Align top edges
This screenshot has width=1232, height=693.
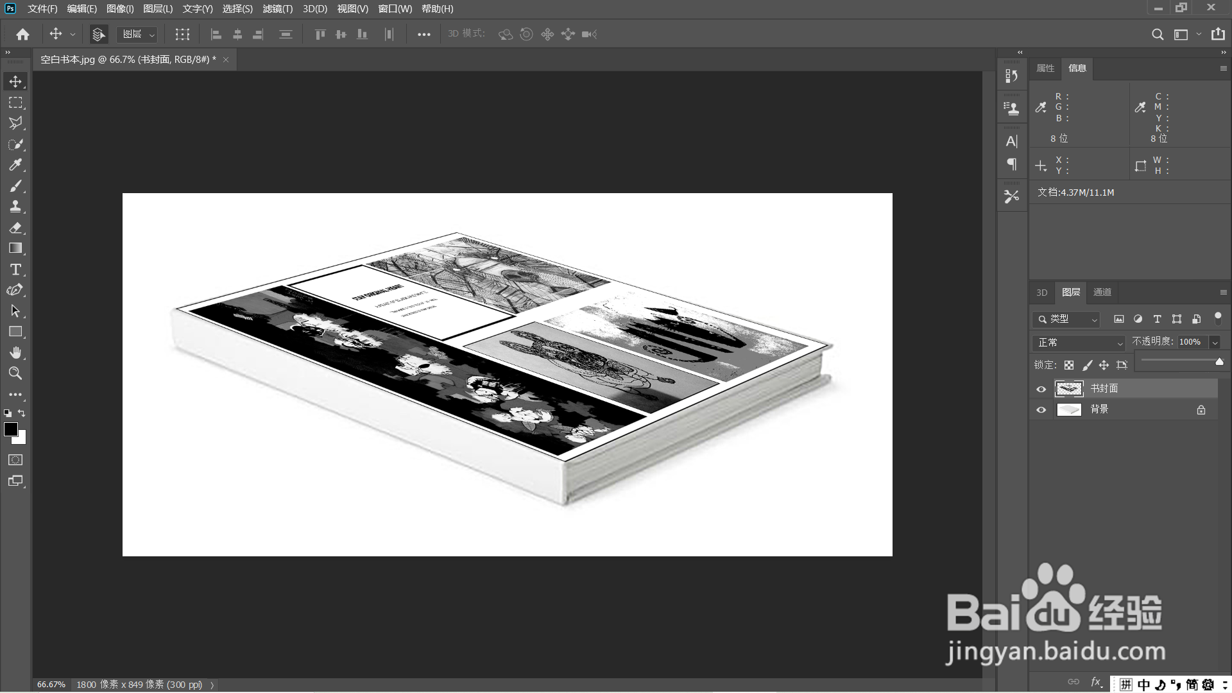(320, 35)
